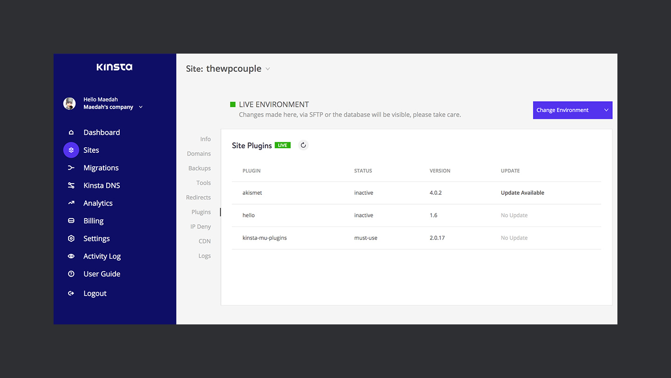Switch to the Tools tab
This screenshot has height=378, width=671.
pos(204,183)
